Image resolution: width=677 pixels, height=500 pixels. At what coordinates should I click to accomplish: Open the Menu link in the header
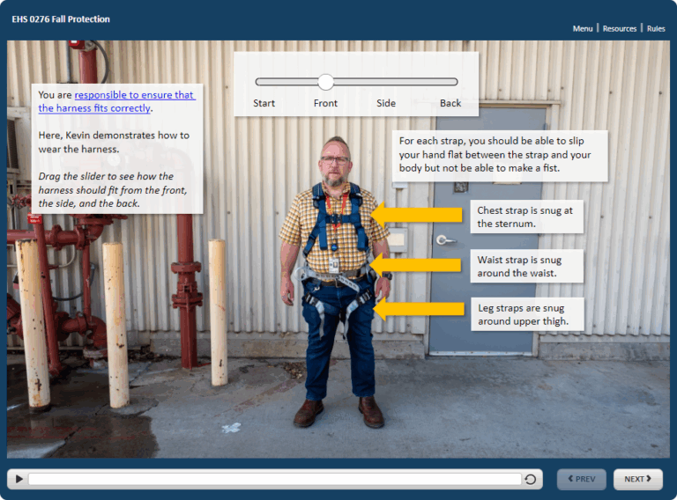583,28
